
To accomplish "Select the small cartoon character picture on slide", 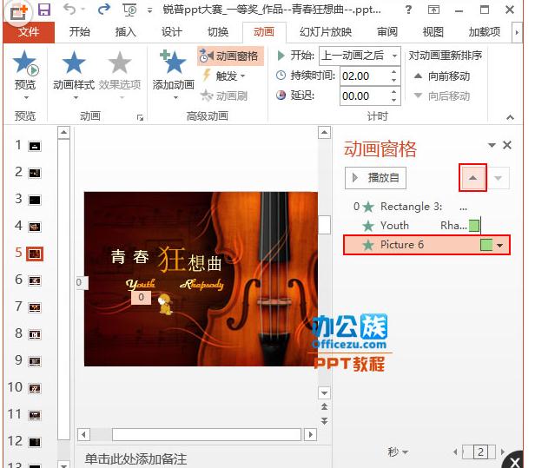I will (x=165, y=304).
